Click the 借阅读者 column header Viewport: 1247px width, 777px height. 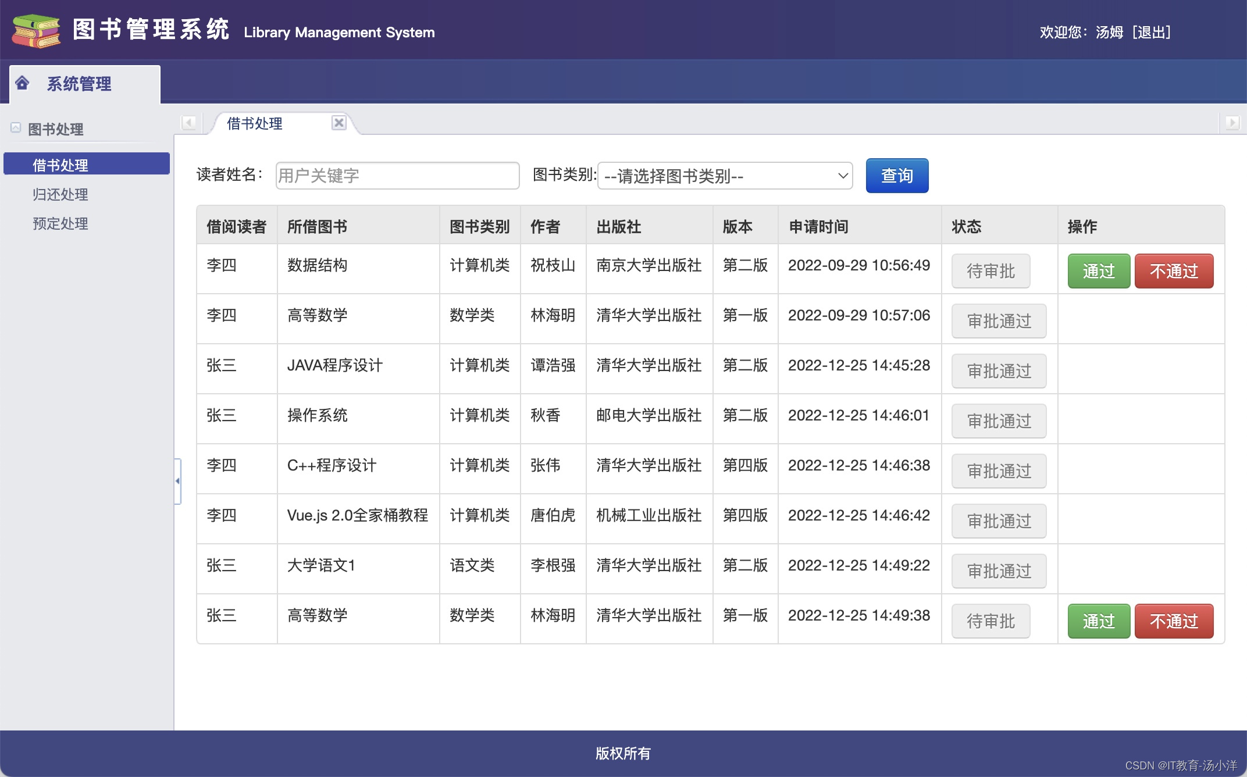(236, 226)
